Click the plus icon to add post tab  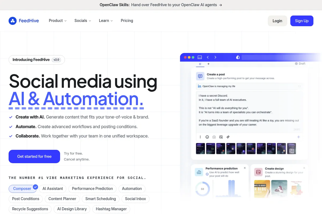click(x=208, y=64)
